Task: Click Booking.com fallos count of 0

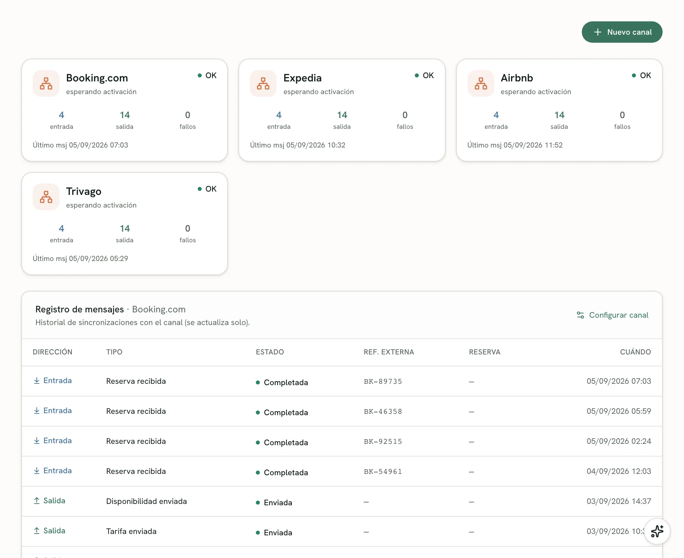Action: [x=188, y=115]
